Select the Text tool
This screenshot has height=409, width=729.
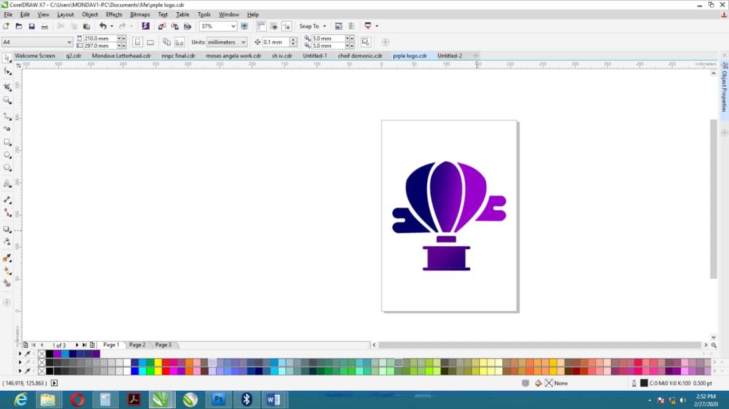click(7, 185)
